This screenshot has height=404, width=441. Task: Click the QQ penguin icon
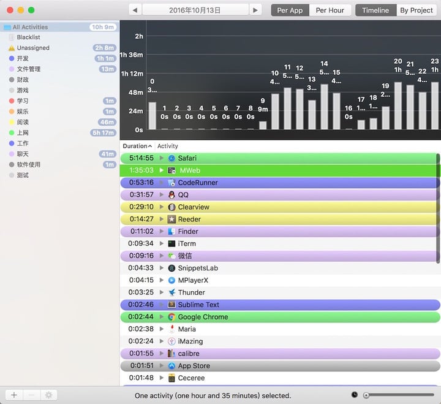click(x=171, y=195)
